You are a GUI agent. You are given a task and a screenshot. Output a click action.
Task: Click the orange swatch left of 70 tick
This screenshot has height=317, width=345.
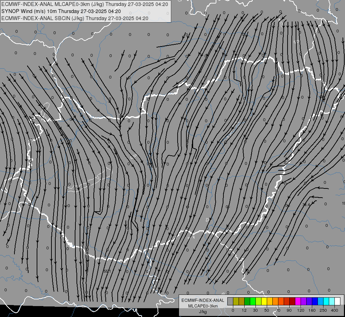pyautogui.click(x=276, y=301)
